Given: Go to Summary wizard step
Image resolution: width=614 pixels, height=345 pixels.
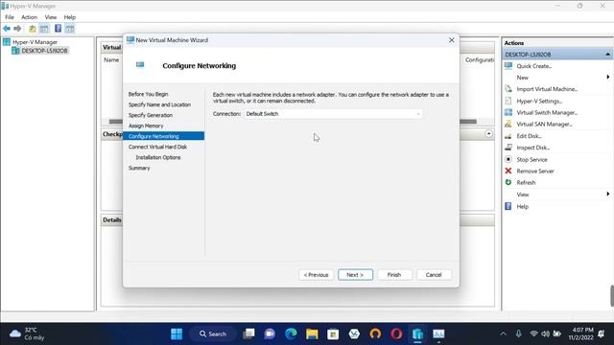Looking at the screenshot, I should click(x=139, y=168).
